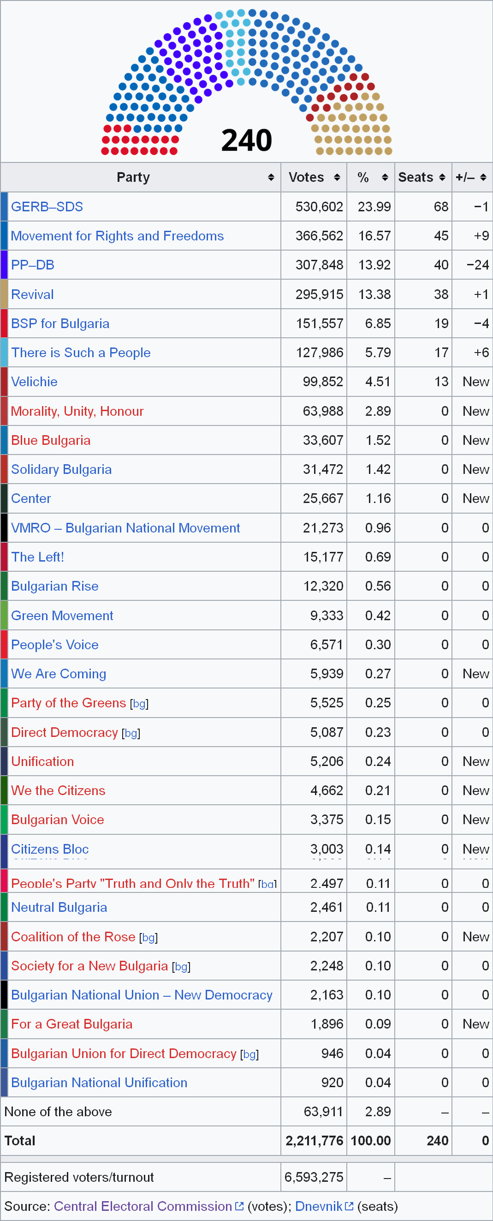The height and width of the screenshot is (1221, 493).
Task: Open Bulgarian Union for Direct Democracy link
Action: [124, 1053]
